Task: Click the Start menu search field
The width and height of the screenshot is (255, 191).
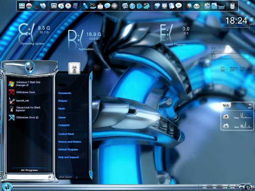Action: click(x=29, y=177)
